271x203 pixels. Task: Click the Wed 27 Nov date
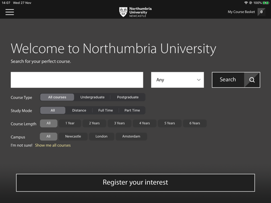click(22, 3)
